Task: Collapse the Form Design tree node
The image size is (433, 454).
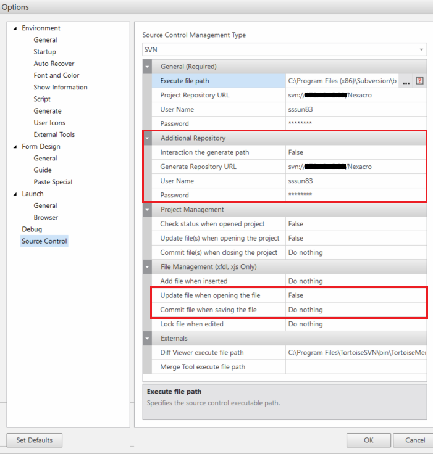Action: pyautogui.click(x=15, y=147)
